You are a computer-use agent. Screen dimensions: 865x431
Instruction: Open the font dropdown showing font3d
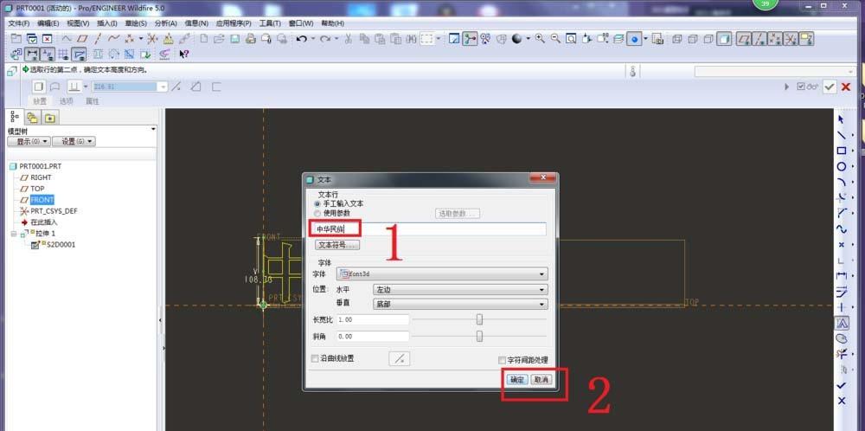tap(442, 273)
